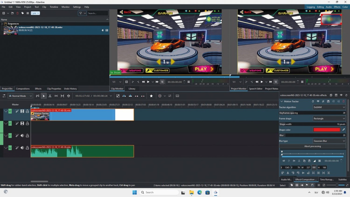Open favorite effects star menu
Viewport: 350px width, 197px height.
click(x=151, y=96)
